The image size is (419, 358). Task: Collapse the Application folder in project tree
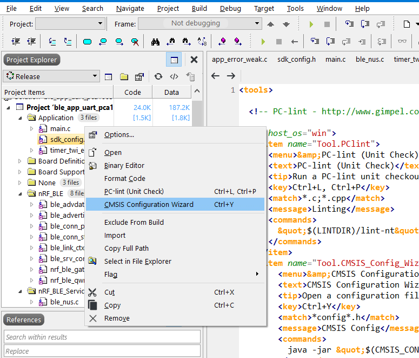(20, 118)
